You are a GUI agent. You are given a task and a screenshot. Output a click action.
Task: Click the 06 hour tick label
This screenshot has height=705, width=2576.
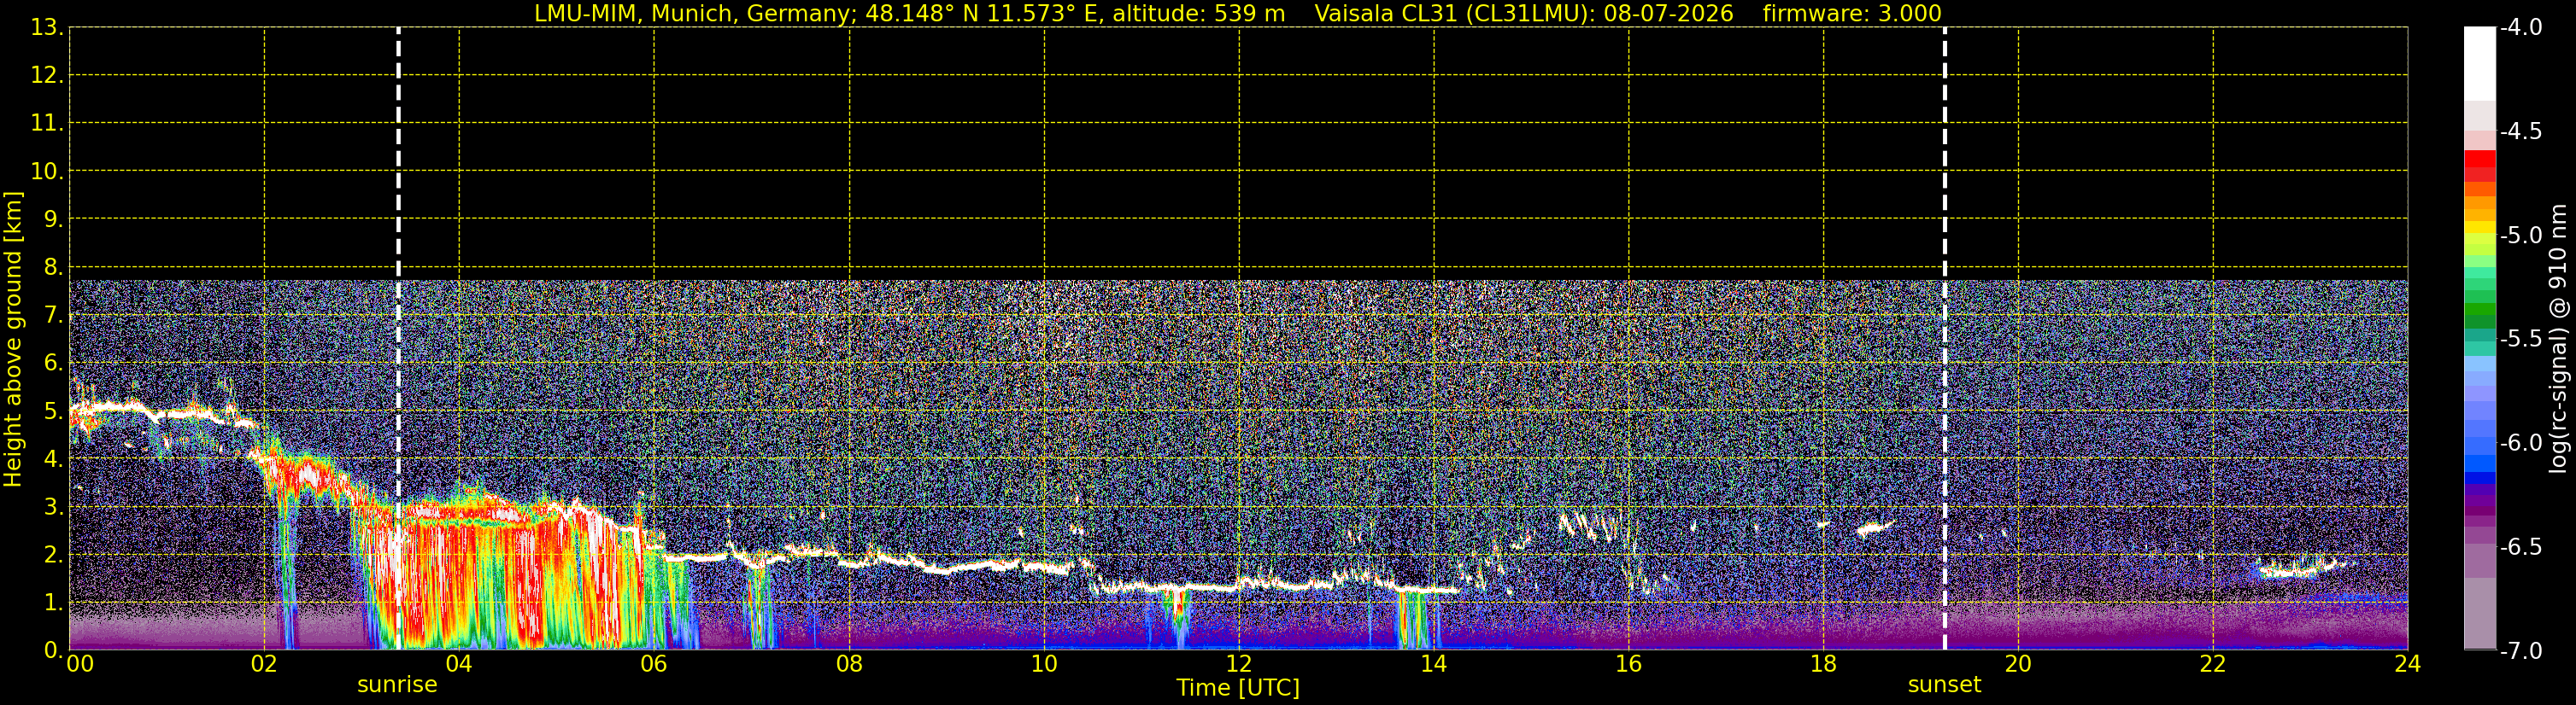tap(654, 664)
